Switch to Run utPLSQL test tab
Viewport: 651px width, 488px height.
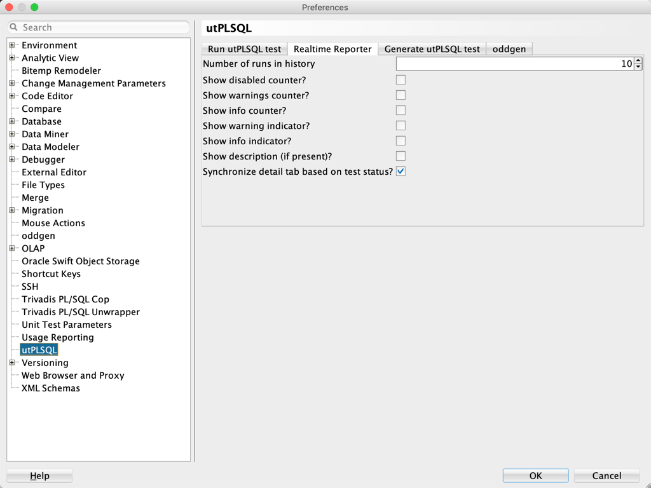coord(244,49)
